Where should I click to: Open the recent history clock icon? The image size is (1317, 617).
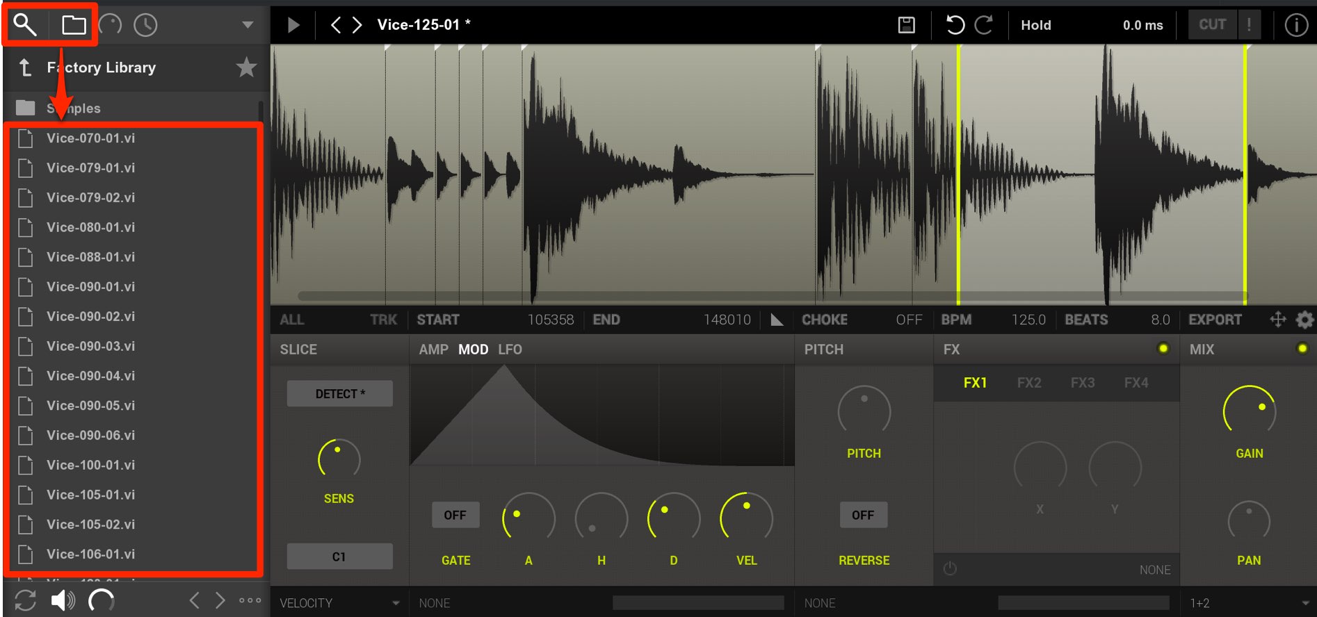(145, 25)
